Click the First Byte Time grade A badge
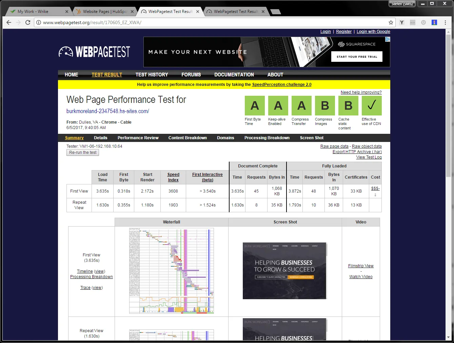454x343 pixels. [x=255, y=106]
